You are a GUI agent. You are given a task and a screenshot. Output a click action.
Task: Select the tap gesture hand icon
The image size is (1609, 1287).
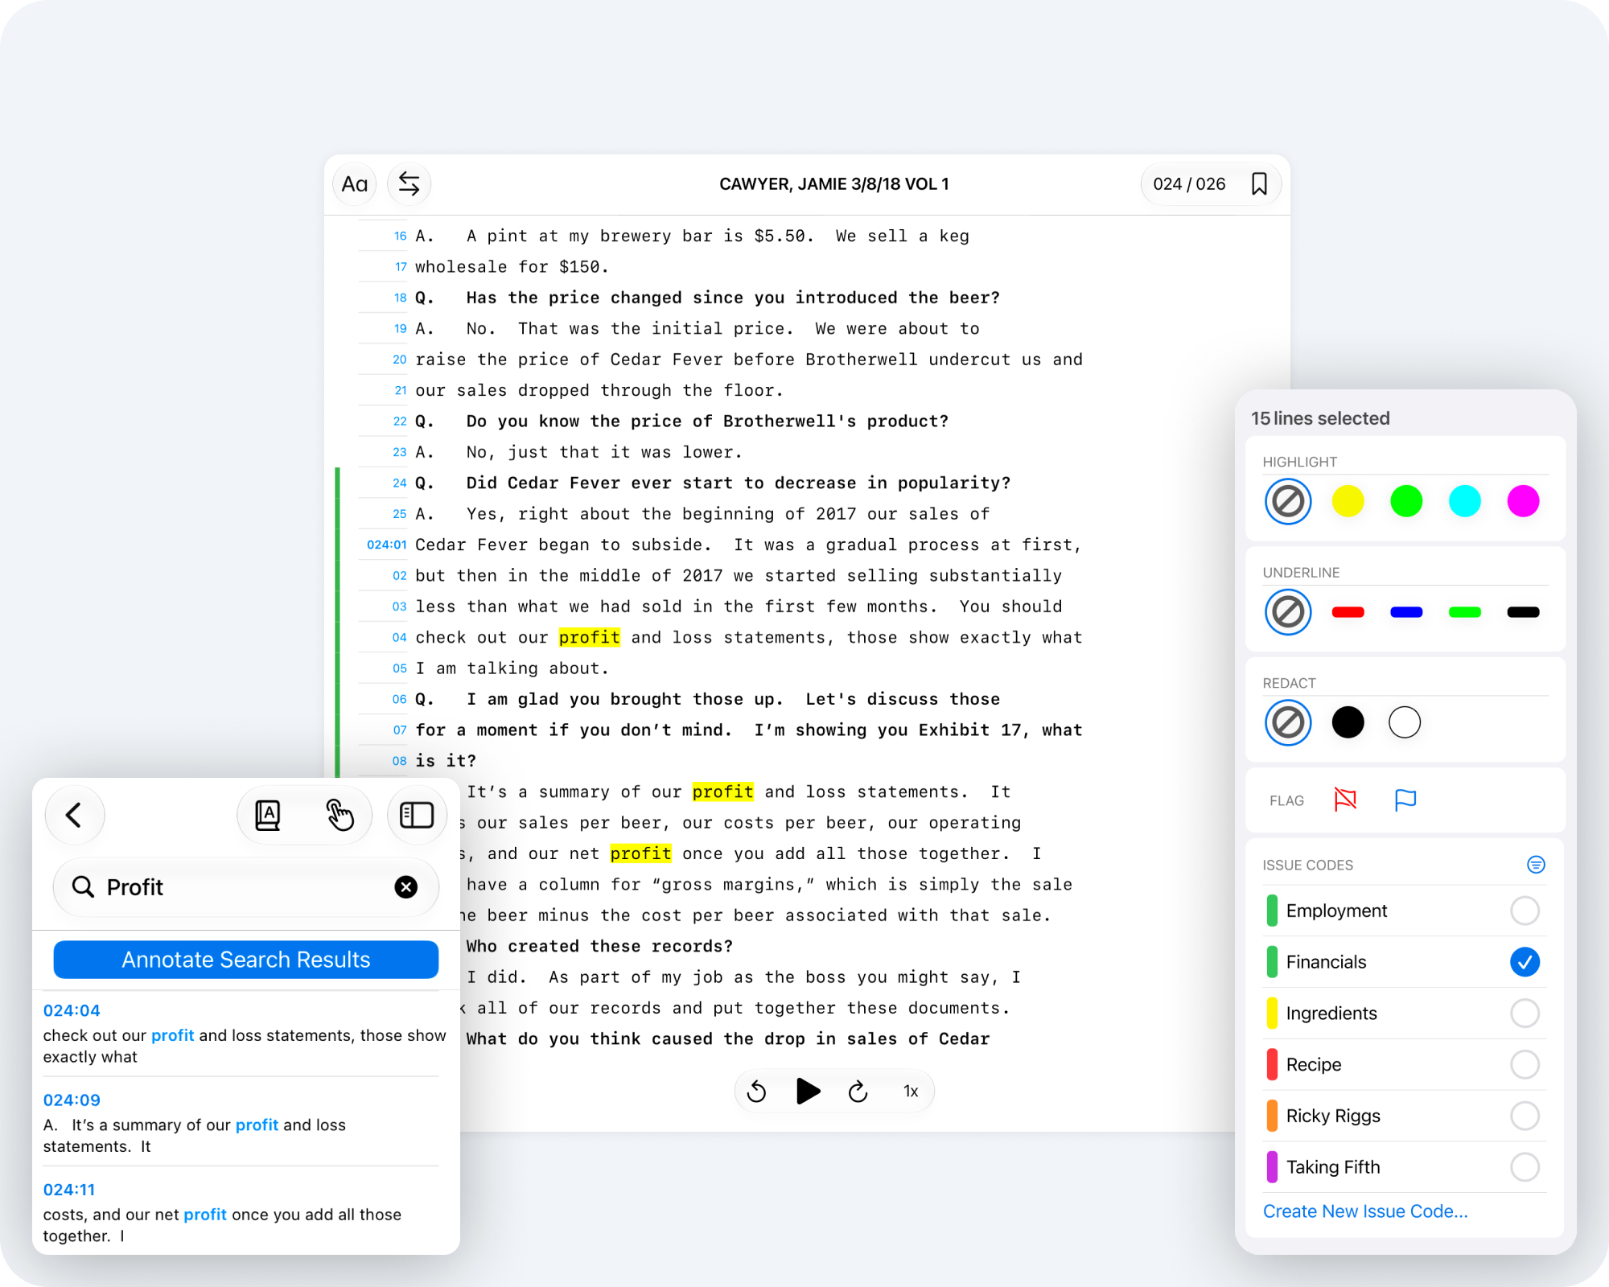(340, 815)
